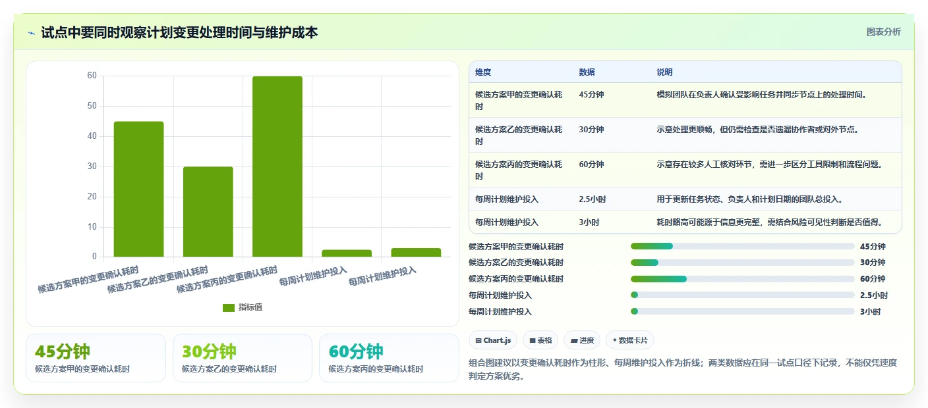Click table cell 候选方案丙的变更确认耗时 in 维度 column
The width and height of the screenshot is (928, 408).
[x=519, y=170]
